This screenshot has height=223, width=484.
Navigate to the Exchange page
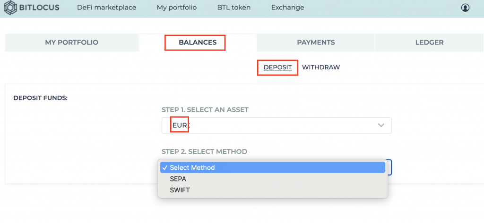[287, 8]
